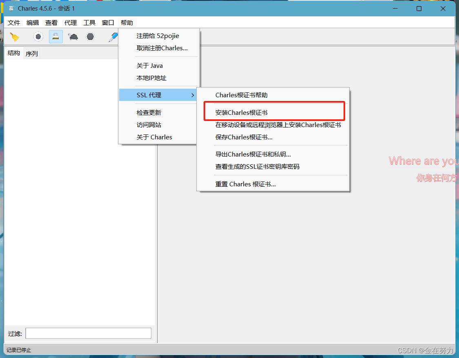Open the 文件 menu
Viewport: 459px width, 358px height.
14,22
